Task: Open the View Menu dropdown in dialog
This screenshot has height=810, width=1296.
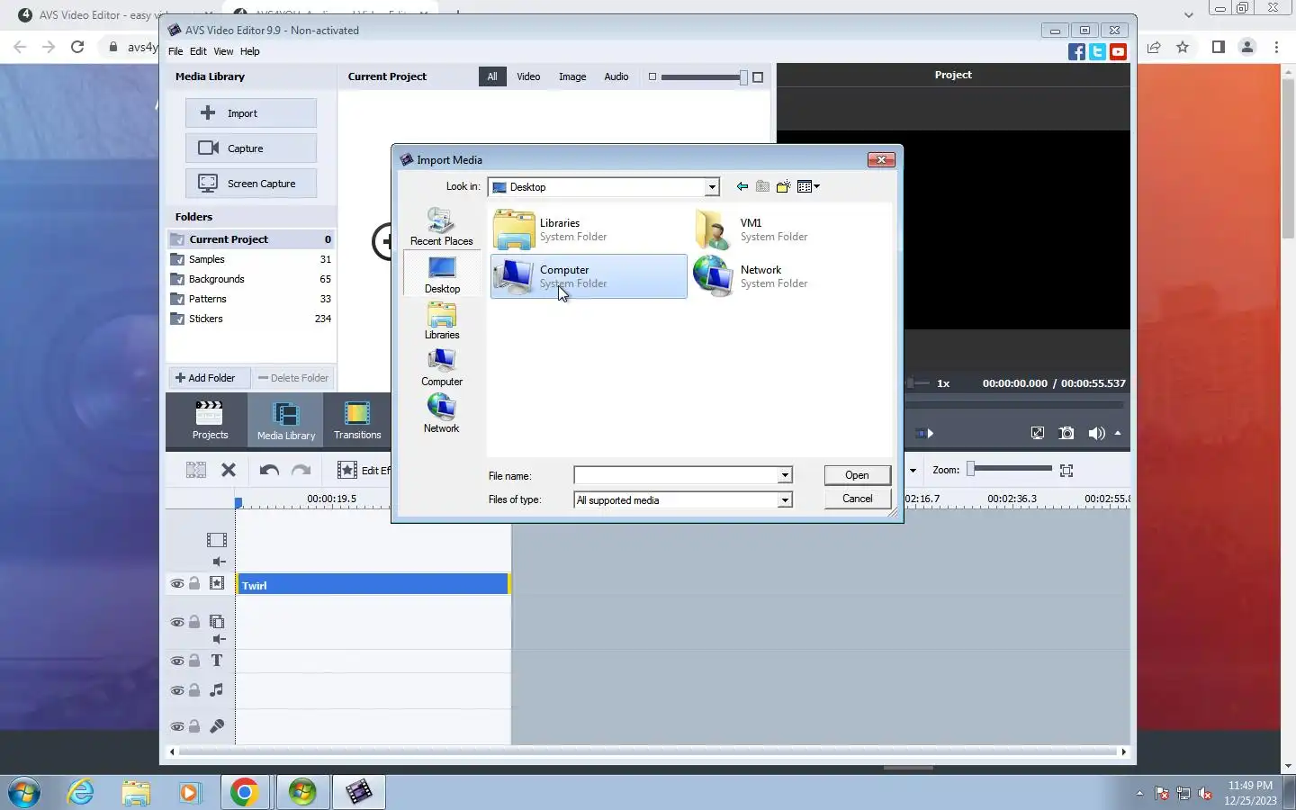Action: click(808, 186)
